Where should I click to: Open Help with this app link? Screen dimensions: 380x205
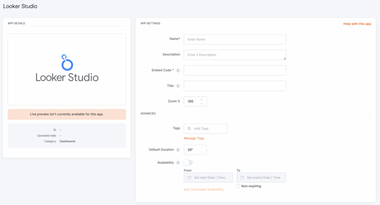[357, 24]
